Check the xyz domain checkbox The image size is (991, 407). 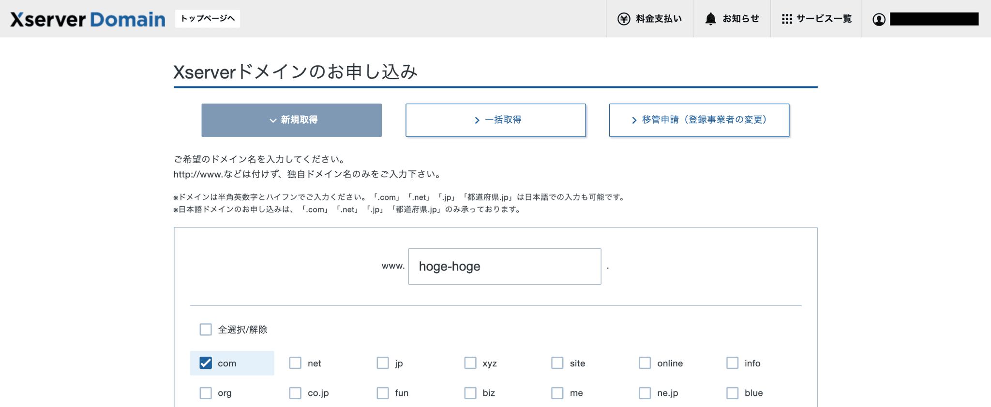470,363
